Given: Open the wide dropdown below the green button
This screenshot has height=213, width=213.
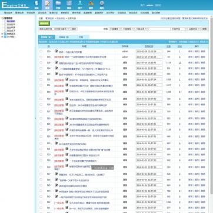Looking at the screenshot, I should 54,29.
